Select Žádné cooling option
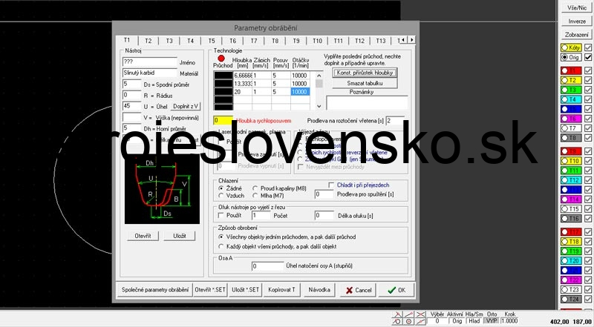Screen dimensions: 594x327 (221, 188)
